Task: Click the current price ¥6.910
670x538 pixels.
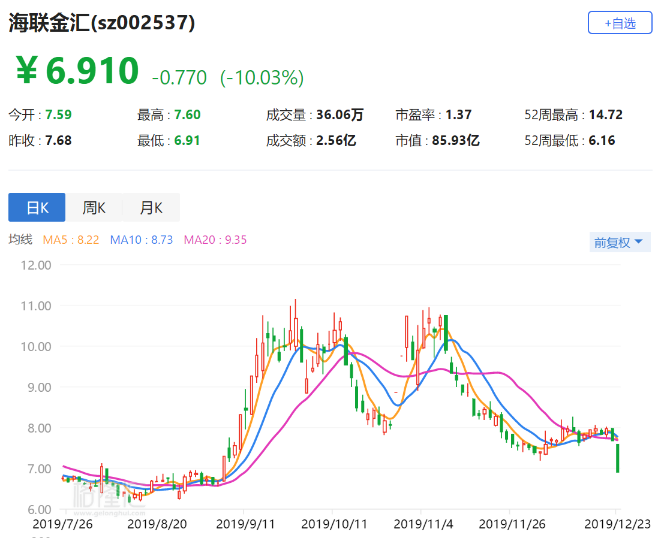Action: [x=77, y=71]
